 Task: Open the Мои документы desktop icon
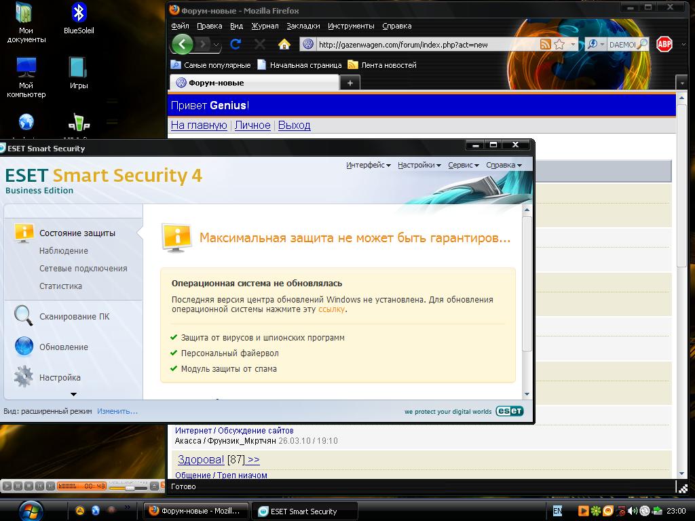[x=26, y=22]
